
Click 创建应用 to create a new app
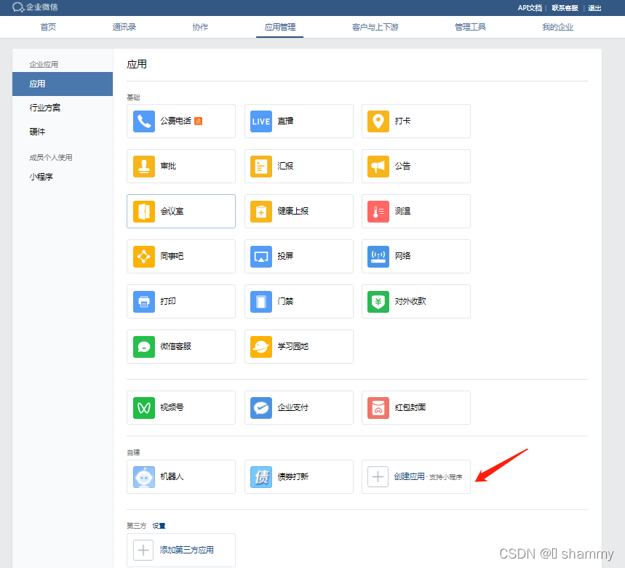(415, 476)
